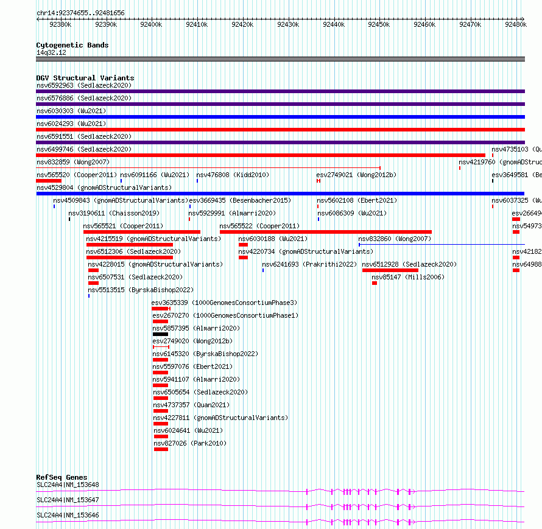Open nsv5929991 (Almarri2020) variant label
The image size is (542, 529).
point(232,213)
